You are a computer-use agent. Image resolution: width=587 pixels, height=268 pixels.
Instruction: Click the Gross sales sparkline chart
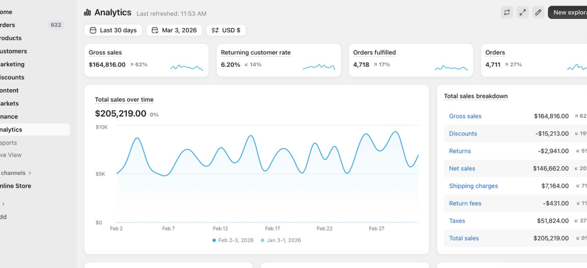(x=187, y=67)
